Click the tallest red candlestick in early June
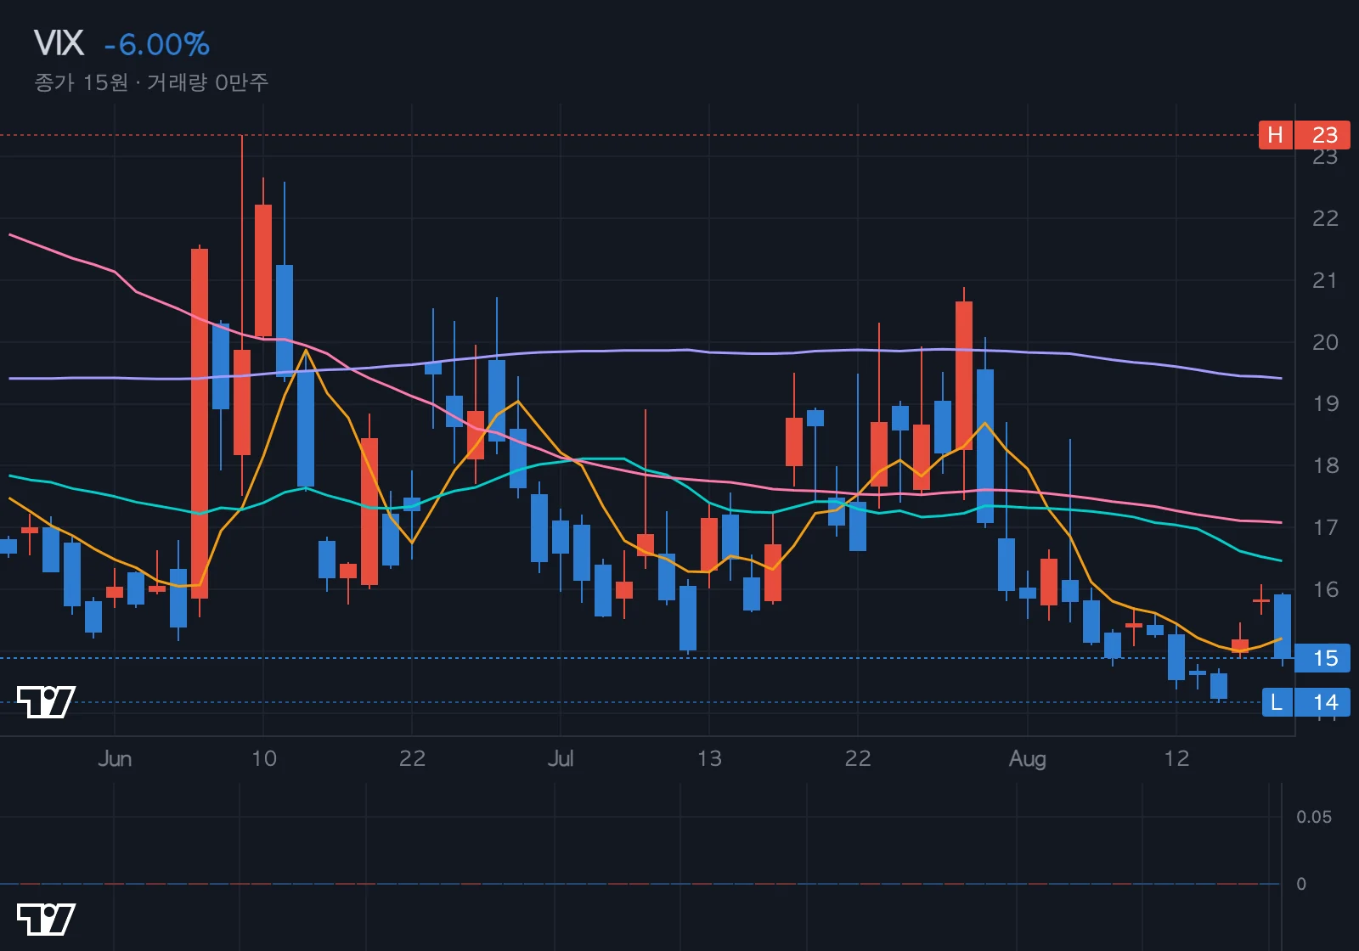 (200, 423)
